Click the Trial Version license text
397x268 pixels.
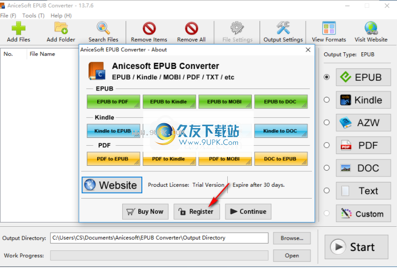pos(208,185)
